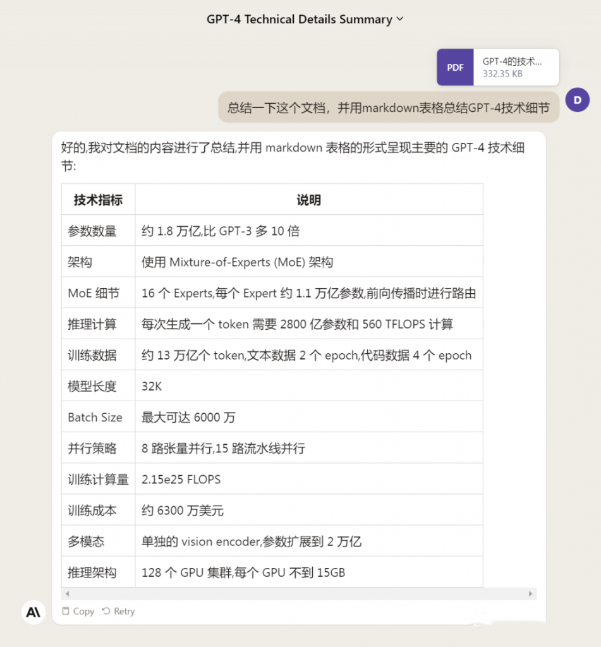The image size is (601, 647).
Task: Click the Batch Size row label
Action: [95, 417]
